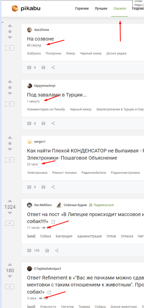Click the rating dot on "На созвоне" post
This screenshot has height=308, width=144.
coord(10,32)
